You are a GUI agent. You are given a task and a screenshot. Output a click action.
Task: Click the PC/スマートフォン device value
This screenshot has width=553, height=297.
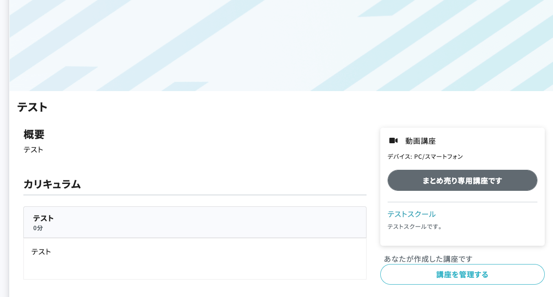pyautogui.click(x=438, y=157)
